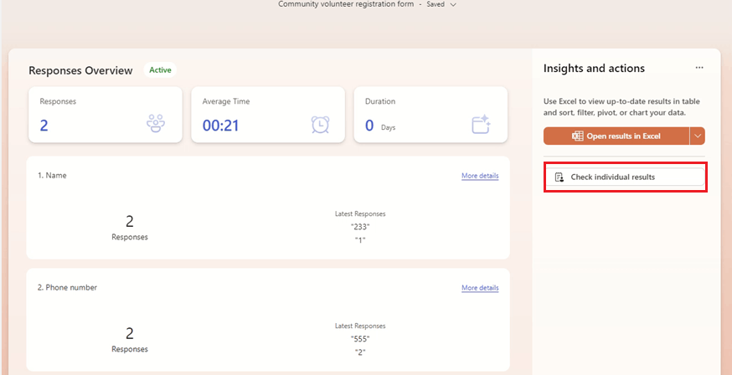Click the form title Community volunteer registration form
732x375 pixels.
(346, 4)
